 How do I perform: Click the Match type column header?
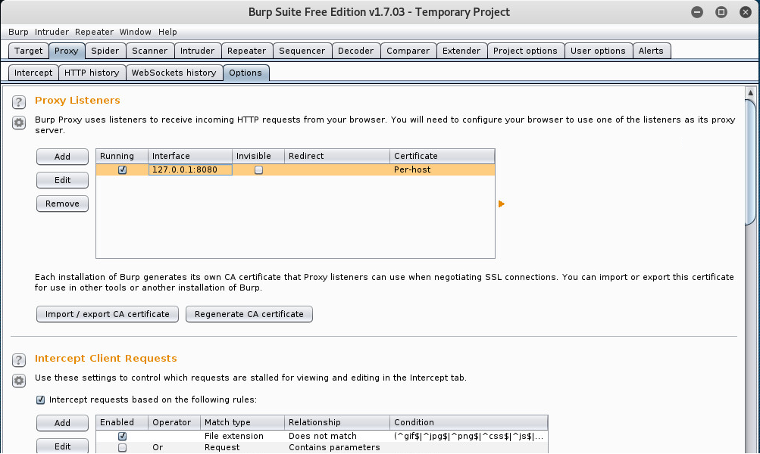[242, 422]
